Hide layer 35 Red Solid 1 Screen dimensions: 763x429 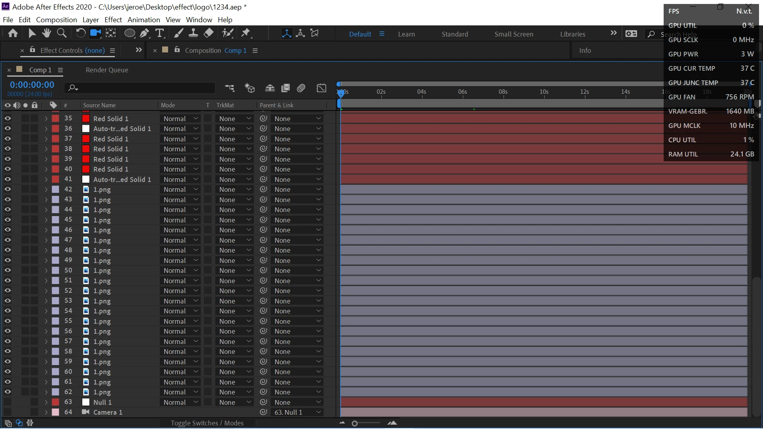8,118
